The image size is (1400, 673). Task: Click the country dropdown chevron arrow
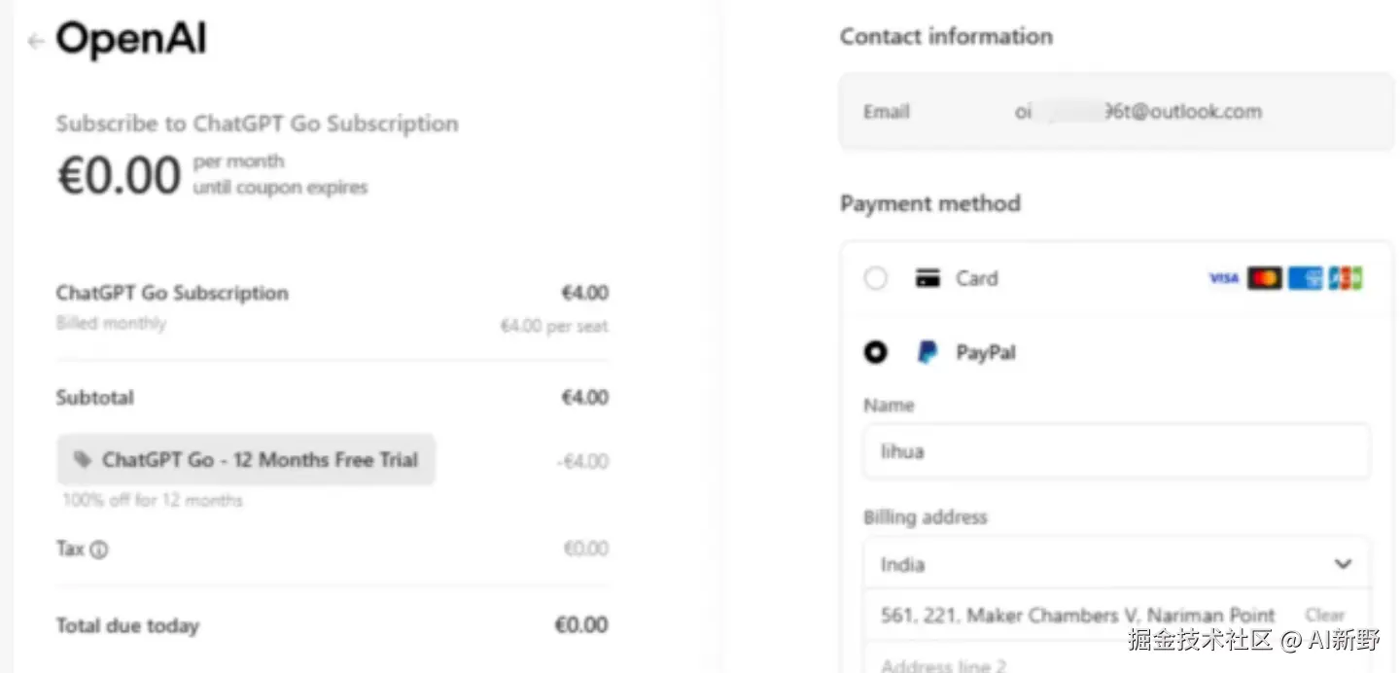[1343, 564]
